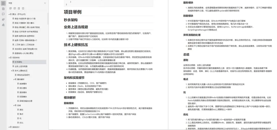Select the highlighted 秒杀架构 bookmark
This screenshot has width=277, height=130.
[x=29, y=62]
